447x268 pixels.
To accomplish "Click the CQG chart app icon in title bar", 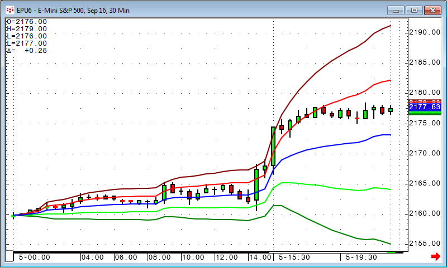I will (10, 11).
